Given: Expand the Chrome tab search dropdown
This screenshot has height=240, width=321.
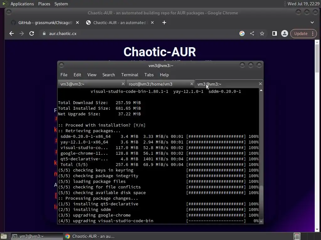Looking at the screenshot, I should point(312,22).
